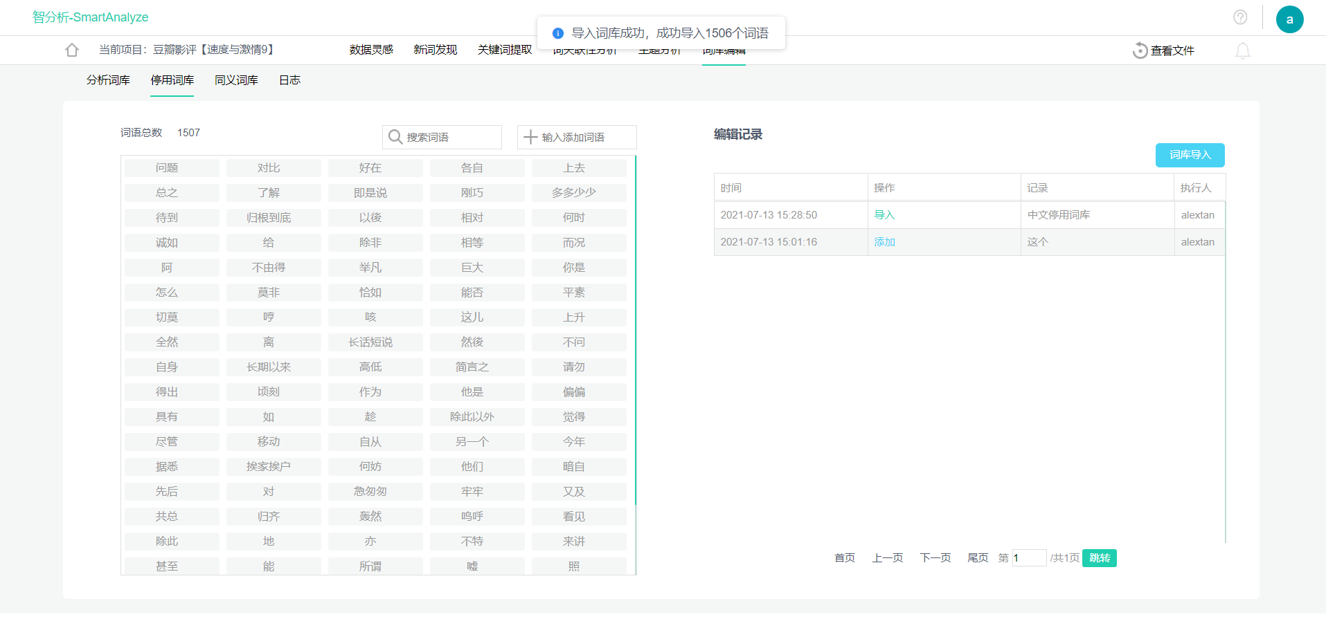Click the 跳转 button
The image size is (1326, 619).
click(1099, 558)
